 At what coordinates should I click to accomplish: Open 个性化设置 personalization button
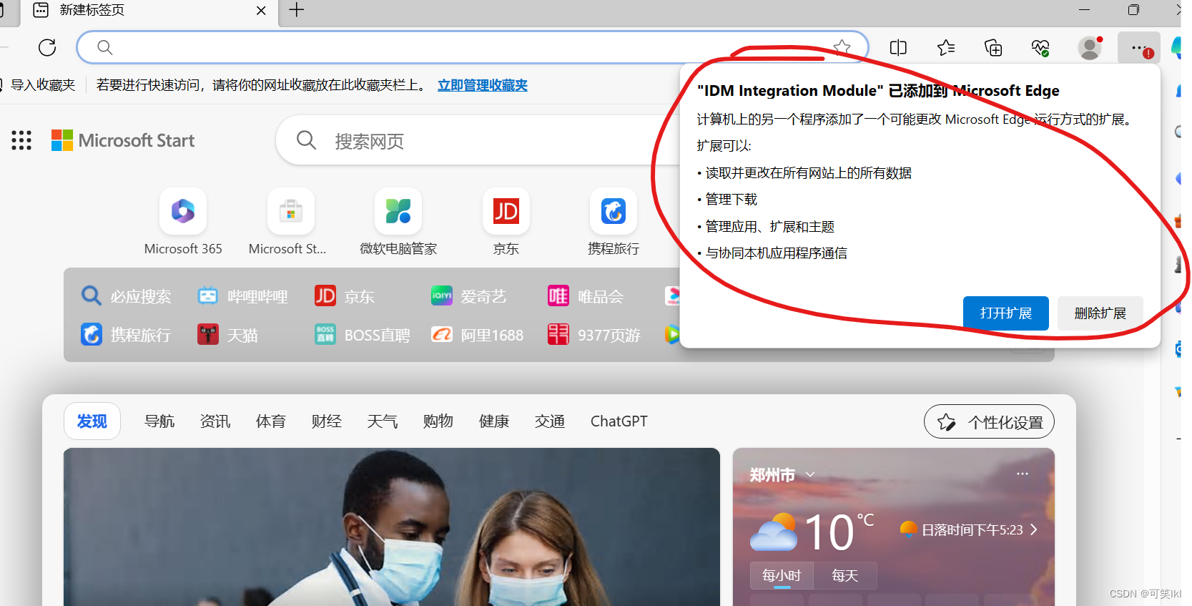click(x=989, y=422)
